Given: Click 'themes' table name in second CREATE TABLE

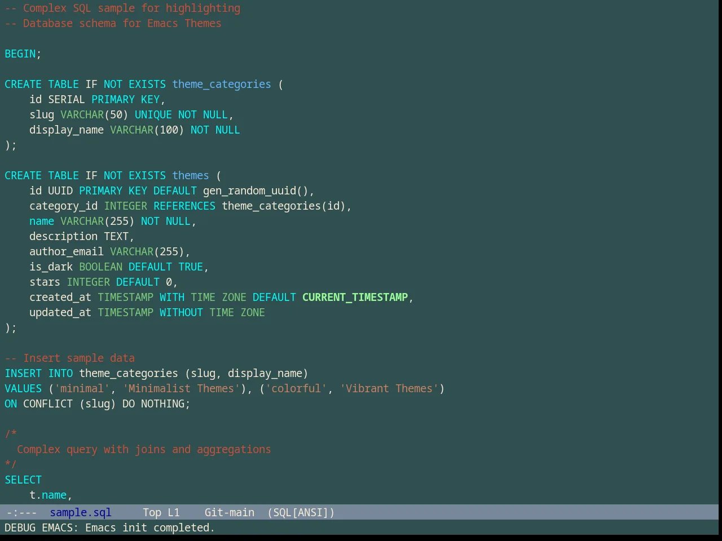Looking at the screenshot, I should tap(191, 175).
